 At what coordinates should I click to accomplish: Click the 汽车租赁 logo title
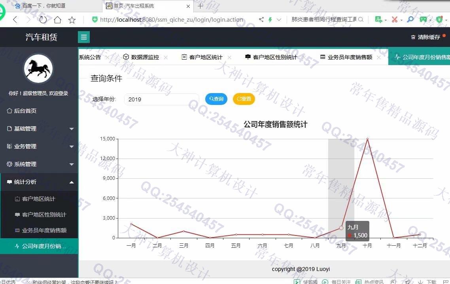click(42, 37)
